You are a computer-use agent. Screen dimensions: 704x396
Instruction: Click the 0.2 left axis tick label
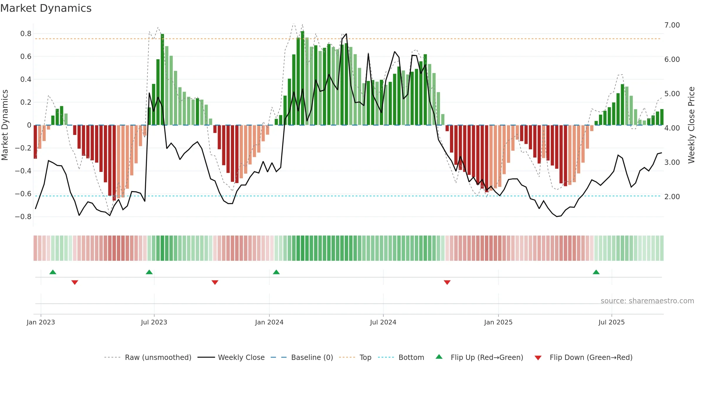pyautogui.click(x=26, y=102)
